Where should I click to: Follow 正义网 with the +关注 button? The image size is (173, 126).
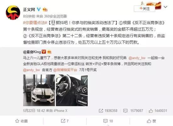[x=144, y=8]
